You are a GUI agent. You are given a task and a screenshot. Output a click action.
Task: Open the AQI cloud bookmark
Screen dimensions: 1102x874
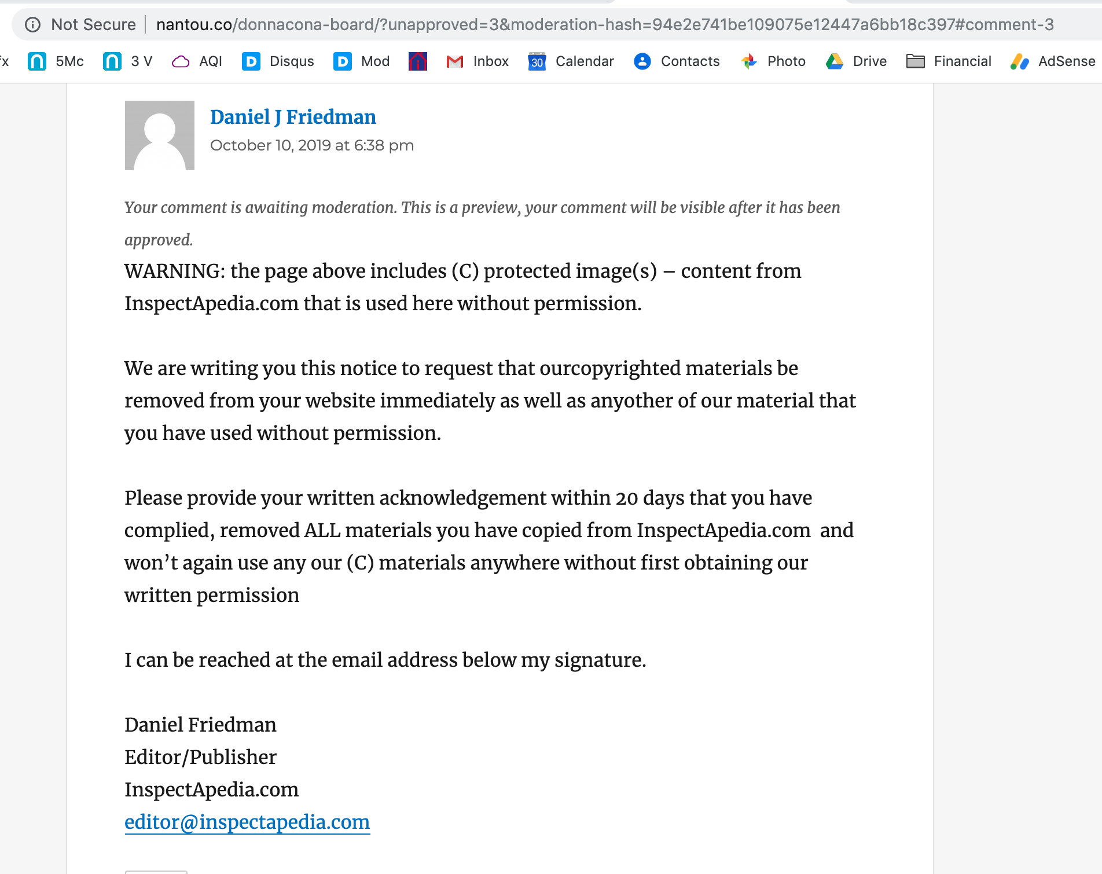tap(197, 61)
